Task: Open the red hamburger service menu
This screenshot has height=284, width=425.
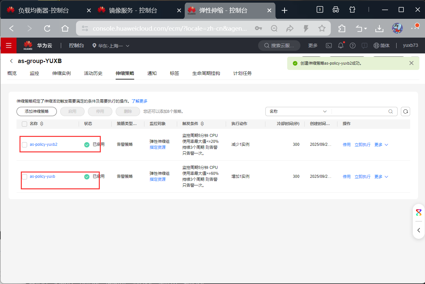Action: pyautogui.click(x=9, y=46)
